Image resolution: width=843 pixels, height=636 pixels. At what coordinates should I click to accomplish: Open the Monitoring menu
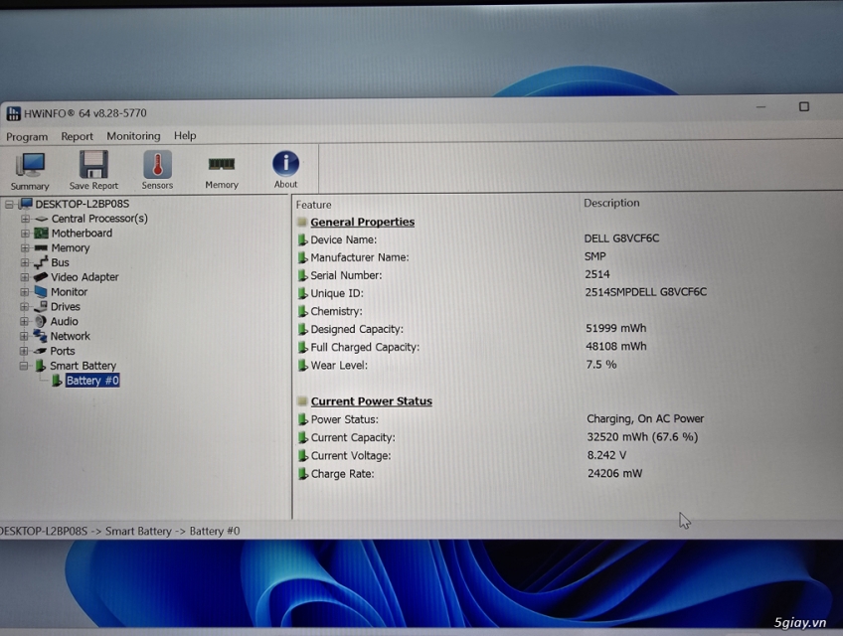pyautogui.click(x=133, y=136)
